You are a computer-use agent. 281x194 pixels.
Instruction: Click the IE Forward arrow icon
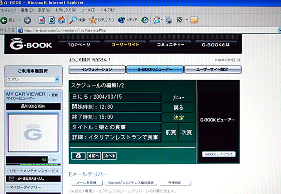pos(27,20)
